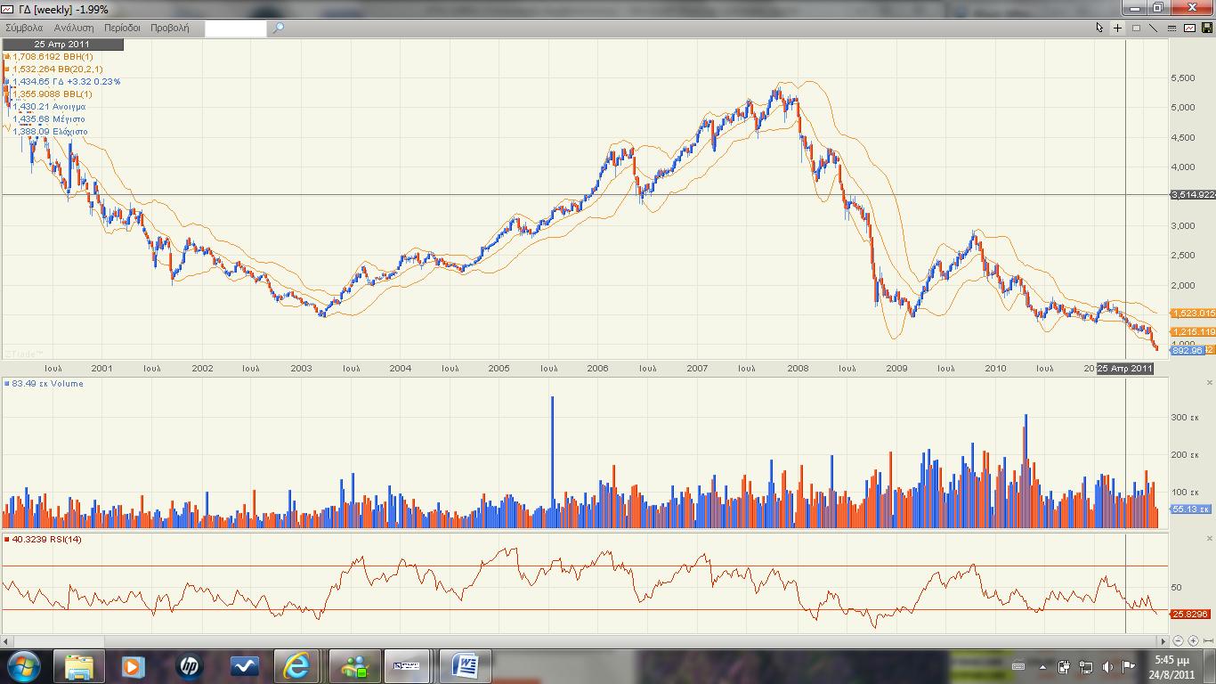Expand the Περίοδοι menu
Image resolution: width=1216 pixels, height=684 pixels.
122,28
